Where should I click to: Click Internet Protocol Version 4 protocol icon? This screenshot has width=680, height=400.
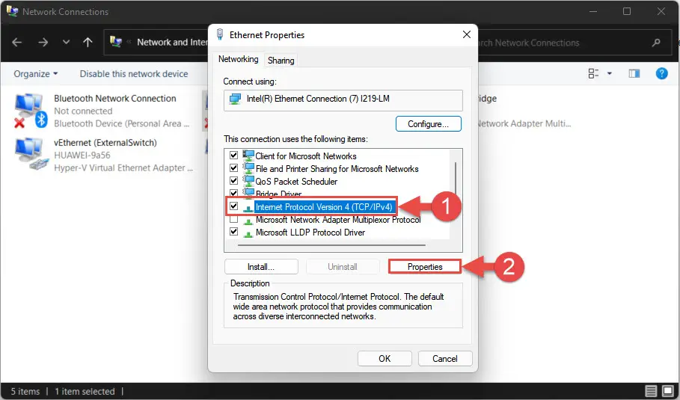pyautogui.click(x=248, y=208)
